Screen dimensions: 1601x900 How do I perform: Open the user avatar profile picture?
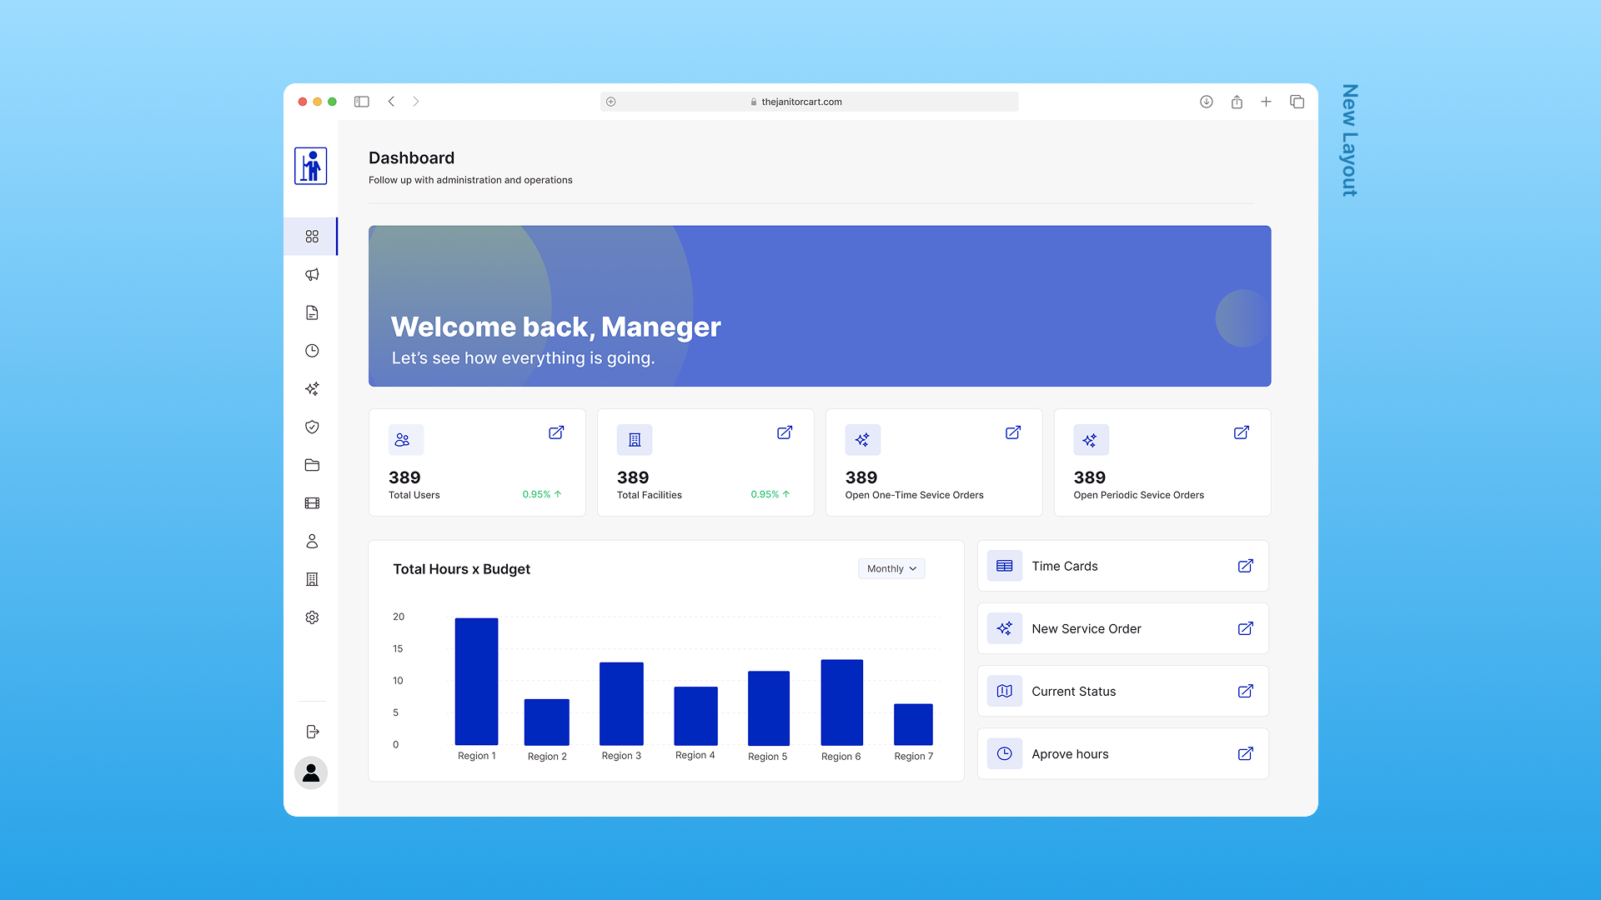click(x=311, y=773)
